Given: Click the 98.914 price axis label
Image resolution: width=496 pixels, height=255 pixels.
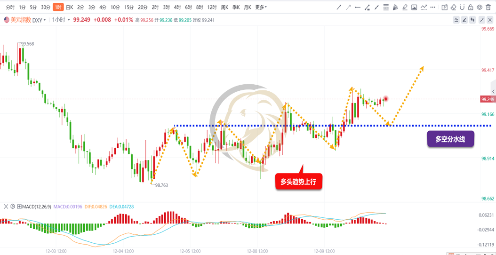Looking at the screenshot, I should (488, 158).
